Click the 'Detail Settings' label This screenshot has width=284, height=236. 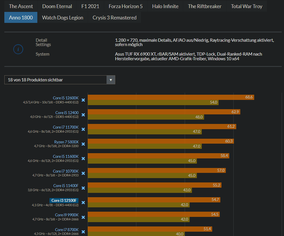pos(43,42)
